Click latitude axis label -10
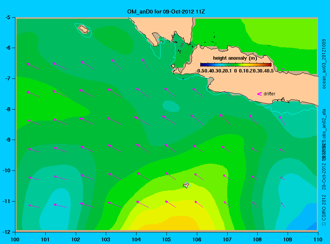Image resolution: width=330 pixels, height=244 pixels. (x=6, y=170)
